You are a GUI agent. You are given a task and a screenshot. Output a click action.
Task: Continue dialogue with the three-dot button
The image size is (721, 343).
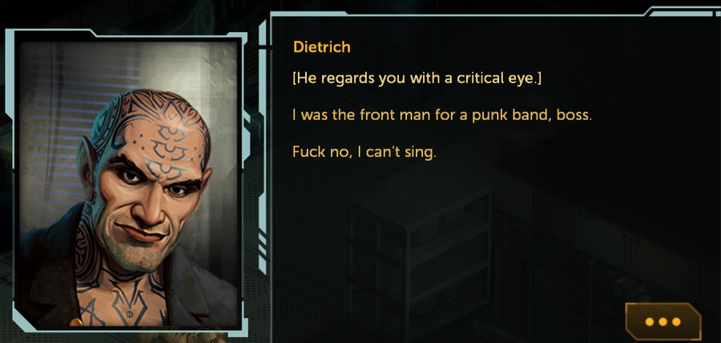pos(663,321)
